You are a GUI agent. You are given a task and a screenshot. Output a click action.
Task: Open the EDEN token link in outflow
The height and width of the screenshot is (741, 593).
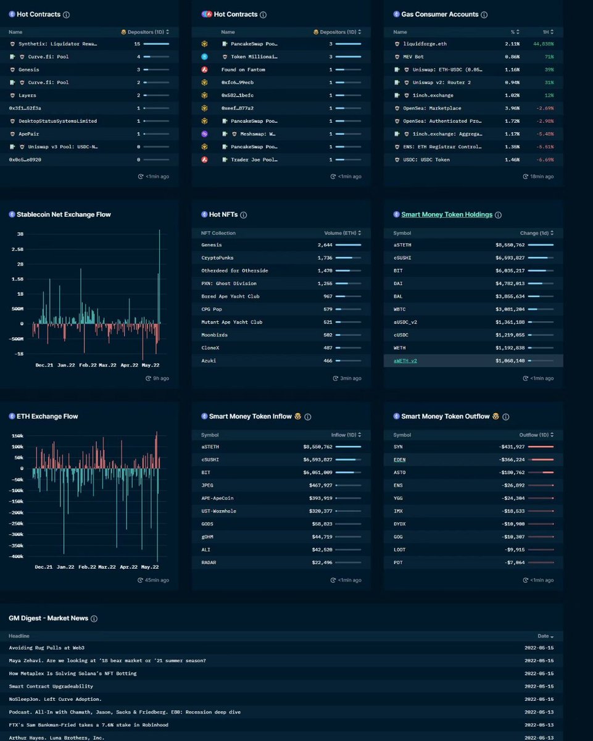(399, 459)
